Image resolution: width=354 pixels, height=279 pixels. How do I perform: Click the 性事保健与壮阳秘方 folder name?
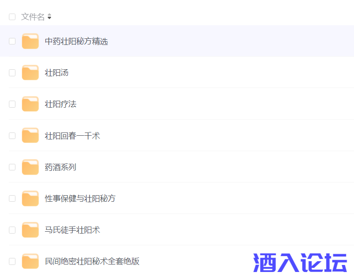click(x=80, y=198)
